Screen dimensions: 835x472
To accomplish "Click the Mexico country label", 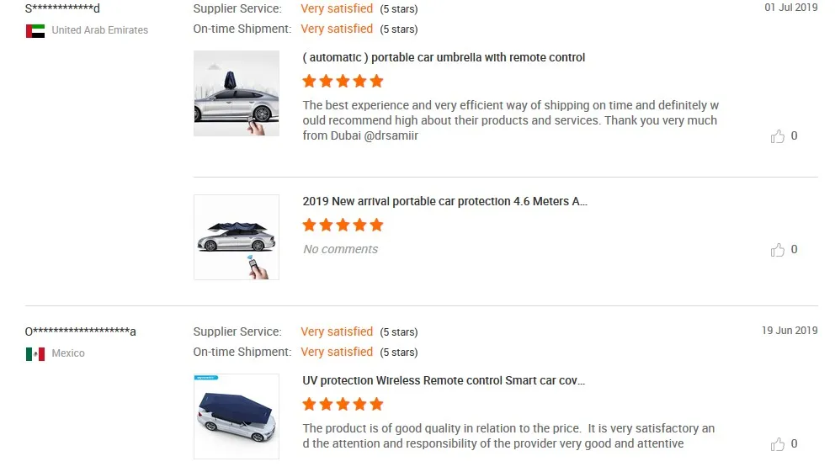I will pyautogui.click(x=68, y=353).
